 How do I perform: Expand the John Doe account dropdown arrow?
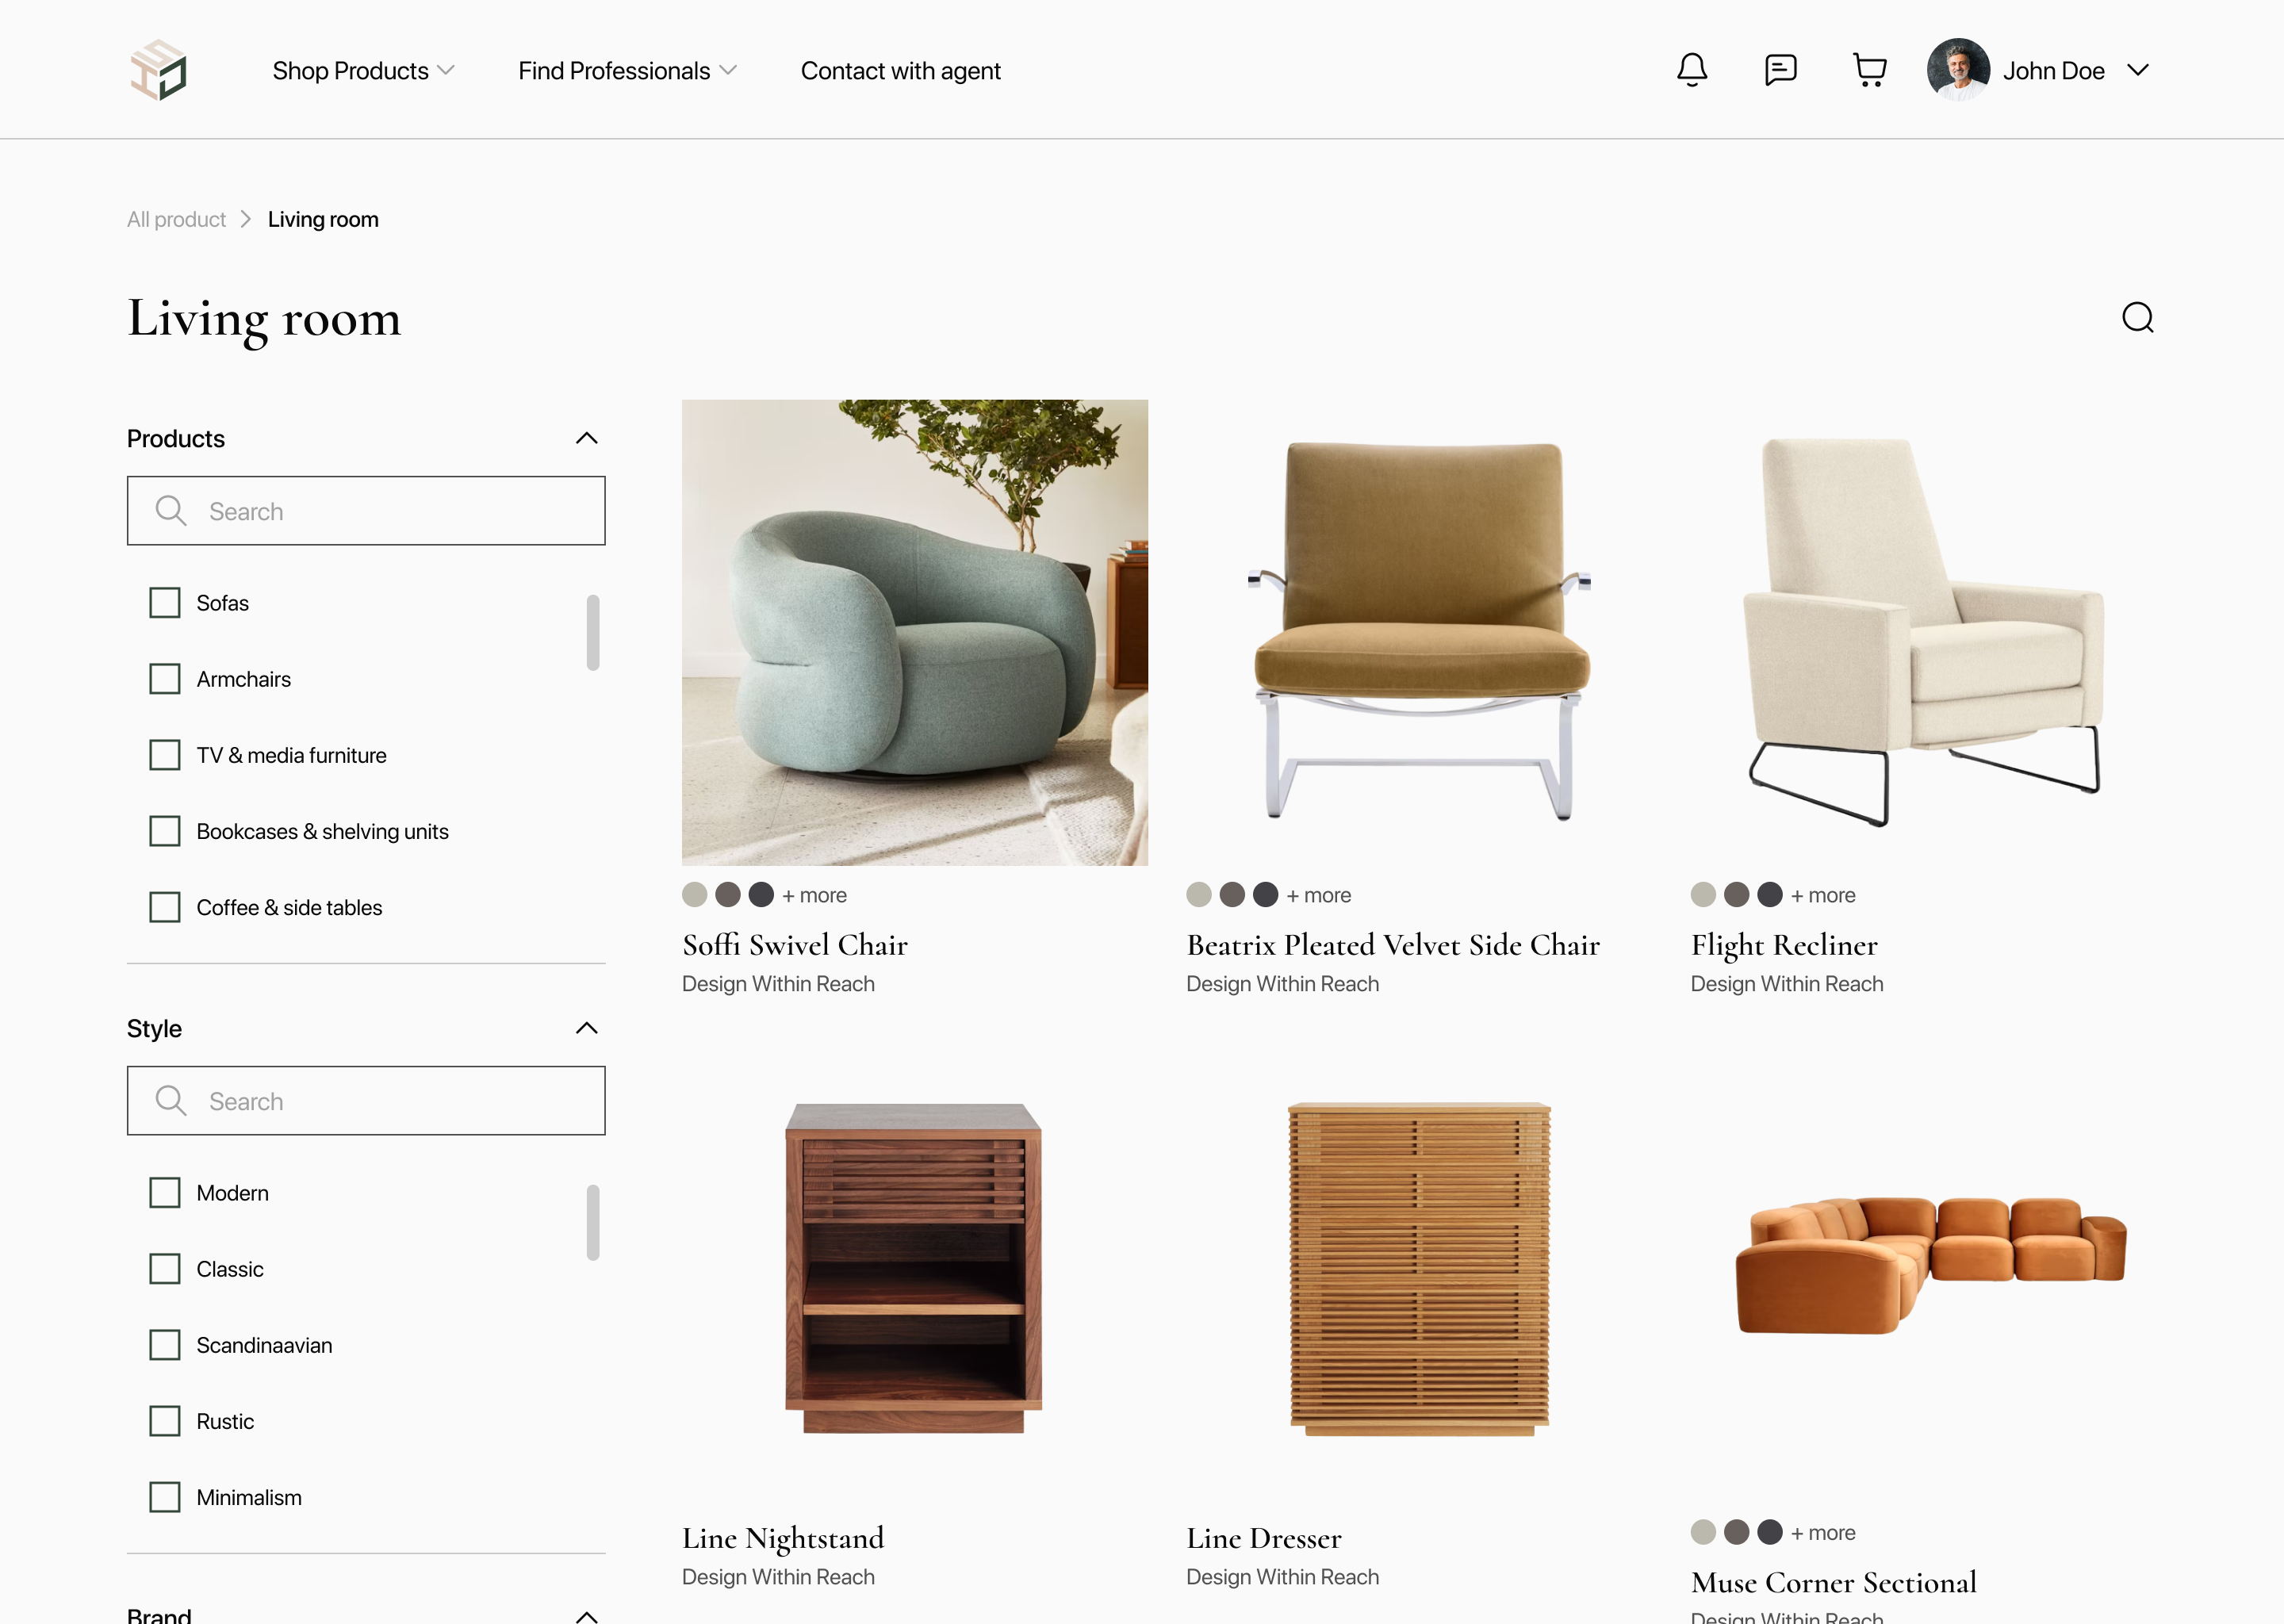pyautogui.click(x=2137, y=70)
